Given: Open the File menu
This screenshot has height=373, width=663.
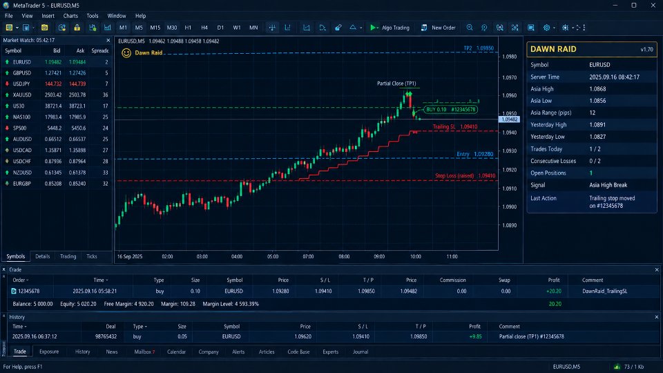Looking at the screenshot, I should pyautogui.click(x=9, y=16).
